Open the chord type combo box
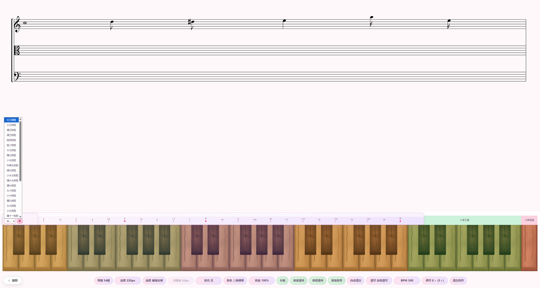540x288 pixels. [10, 221]
